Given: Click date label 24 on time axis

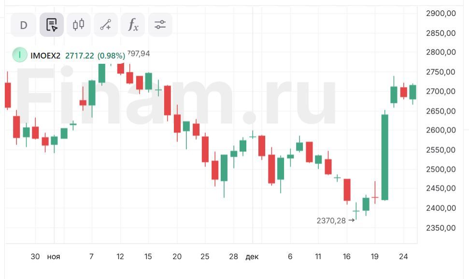Looking at the screenshot, I should 403,256.
